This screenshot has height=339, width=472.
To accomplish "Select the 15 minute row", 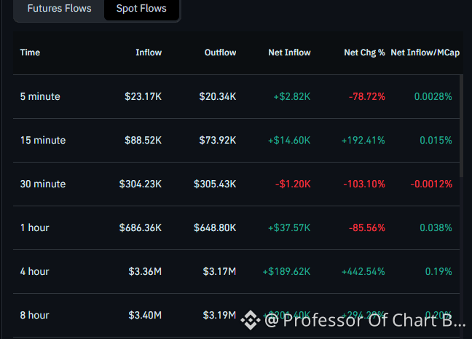I will coord(236,140).
